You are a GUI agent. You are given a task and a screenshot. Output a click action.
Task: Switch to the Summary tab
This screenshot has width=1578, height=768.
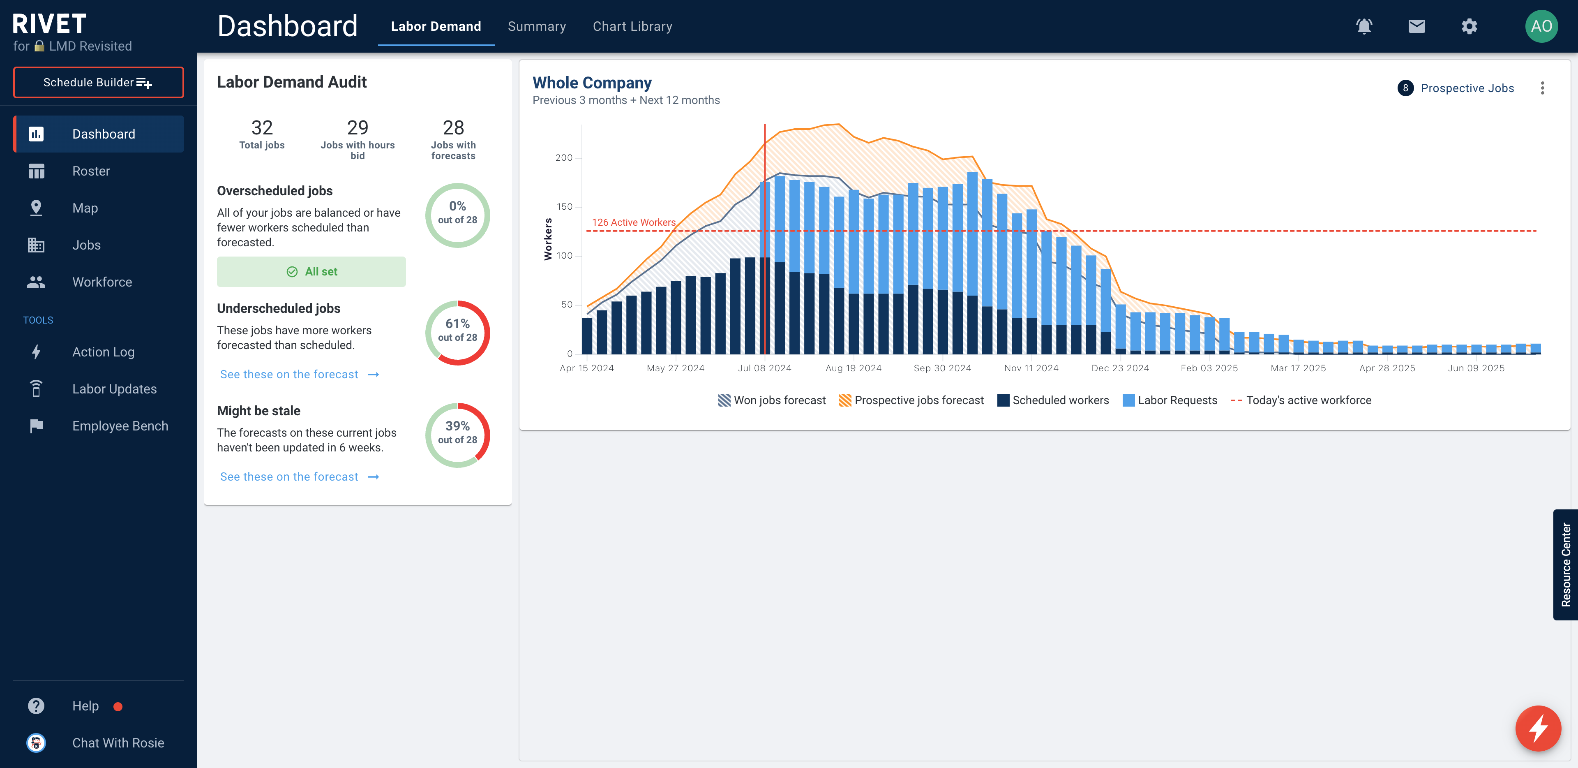[x=537, y=26]
